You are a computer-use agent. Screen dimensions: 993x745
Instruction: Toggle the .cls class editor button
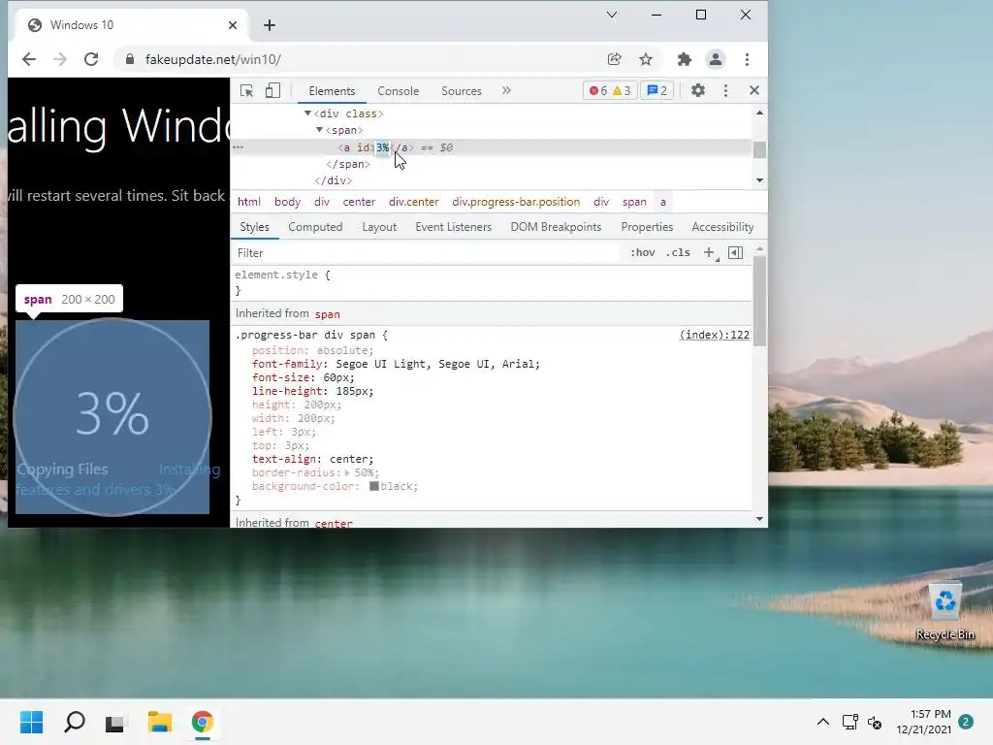click(678, 252)
